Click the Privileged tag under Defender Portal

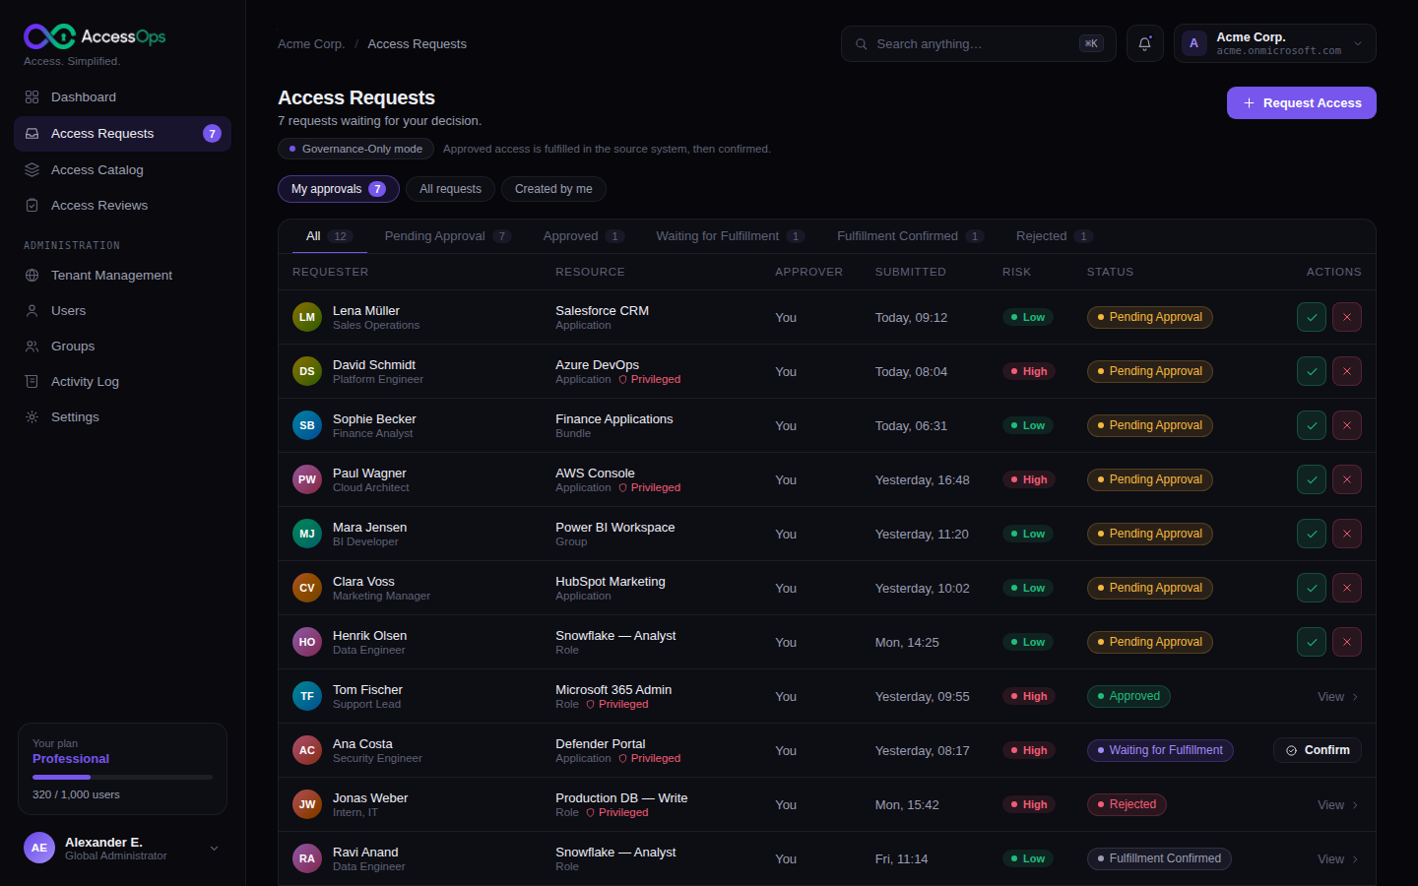pos(650,758)
